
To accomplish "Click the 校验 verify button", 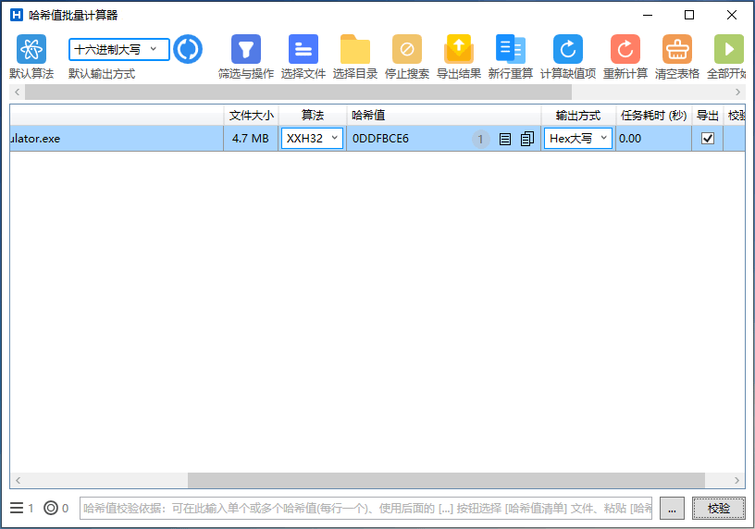I will point(718,508).
